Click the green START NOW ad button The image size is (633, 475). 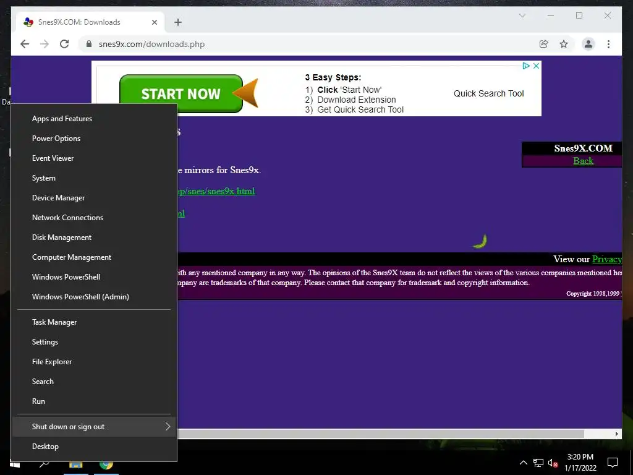(181, 94)
